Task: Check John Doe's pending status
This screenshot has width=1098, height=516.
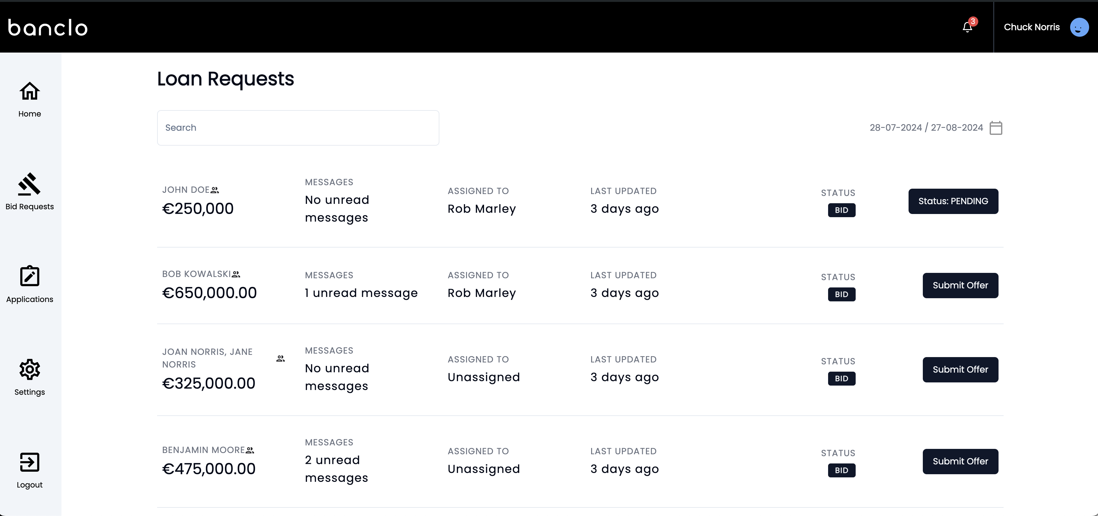Action: point(953,201)
